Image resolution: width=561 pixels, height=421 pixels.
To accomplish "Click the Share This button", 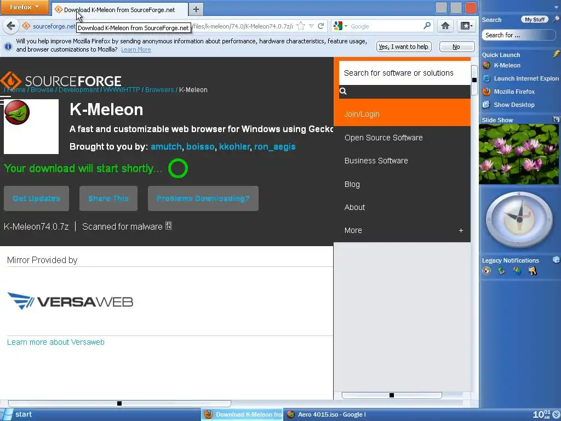I will pos(108,198).
